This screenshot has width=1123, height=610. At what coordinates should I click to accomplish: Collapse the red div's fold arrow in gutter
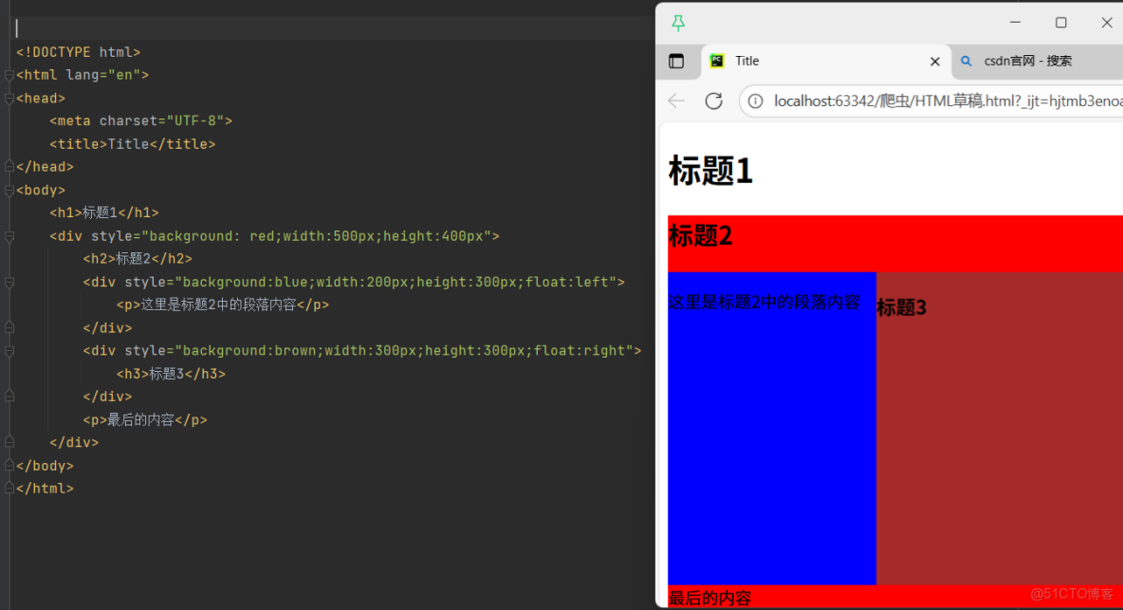point(9,237)
